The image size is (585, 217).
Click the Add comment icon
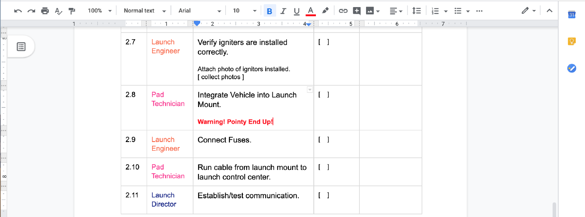coord(356,11)
